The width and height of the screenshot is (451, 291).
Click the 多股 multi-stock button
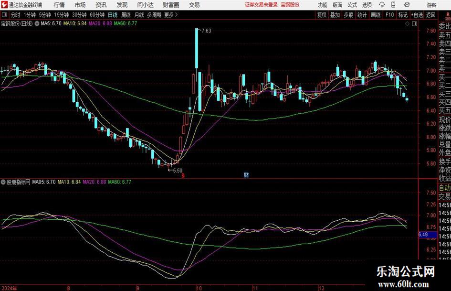[x=348, y=15]
